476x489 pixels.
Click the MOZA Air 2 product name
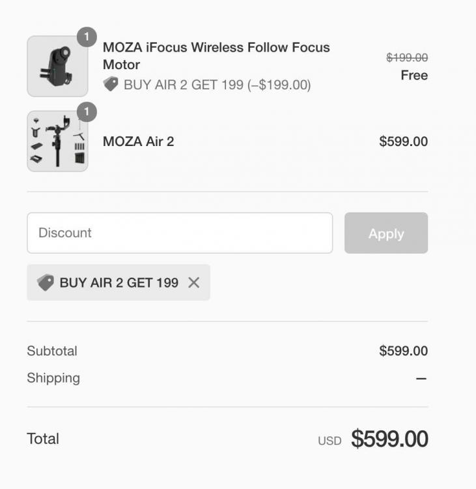[139, 141]
